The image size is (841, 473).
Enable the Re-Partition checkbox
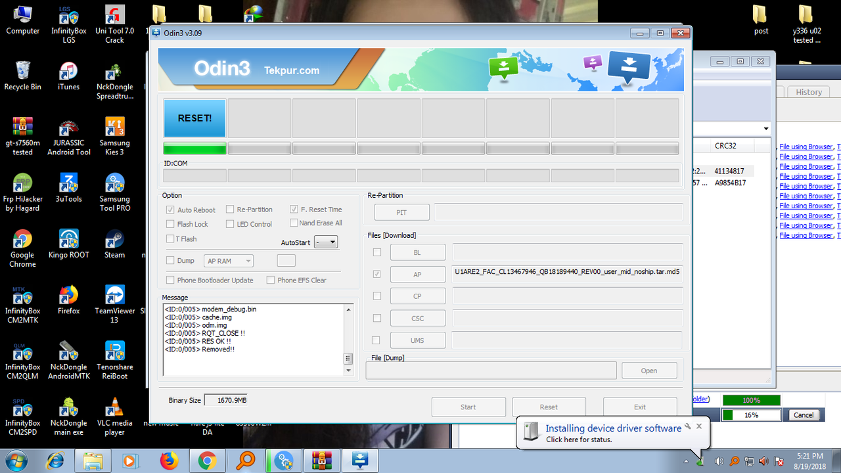230,209
